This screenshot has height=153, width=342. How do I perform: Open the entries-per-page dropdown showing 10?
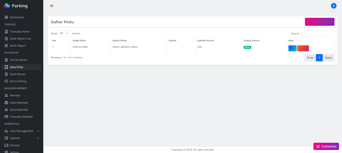(65, 33)
